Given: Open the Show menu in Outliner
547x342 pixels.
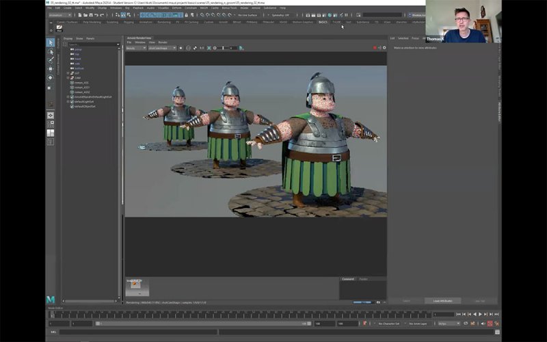Looking at the screenshot, I should tap(79, 38).
